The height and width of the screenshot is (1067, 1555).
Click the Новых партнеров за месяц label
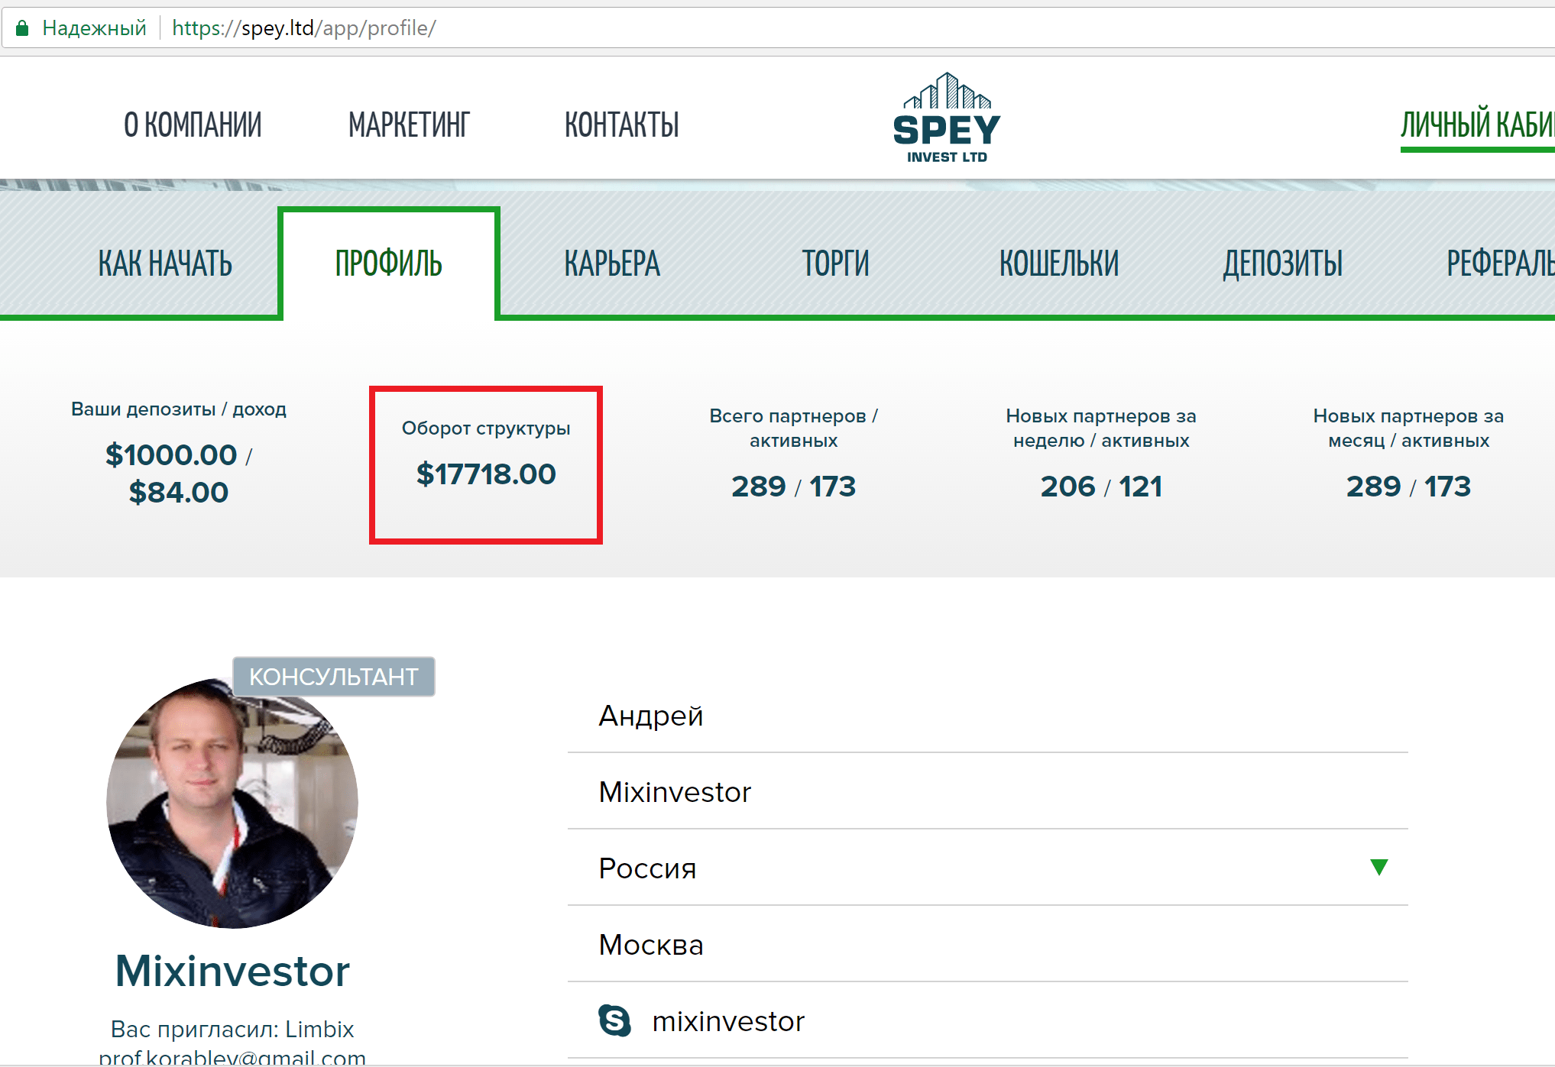(x=1408, y=428)
